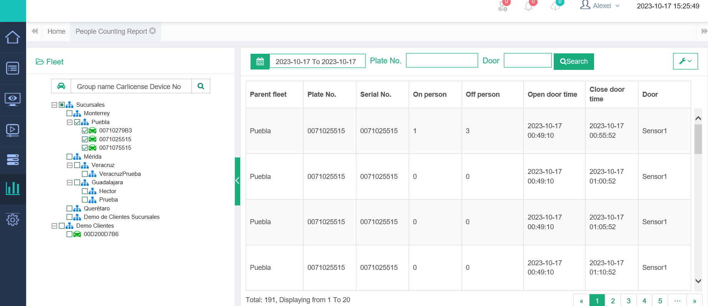This screenshot has height=306, width=708.
Task: Open the bar chart reports icon
Action: point(13,189)
